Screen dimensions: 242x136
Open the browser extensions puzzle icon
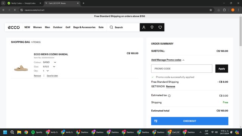(x=224, y=10)
